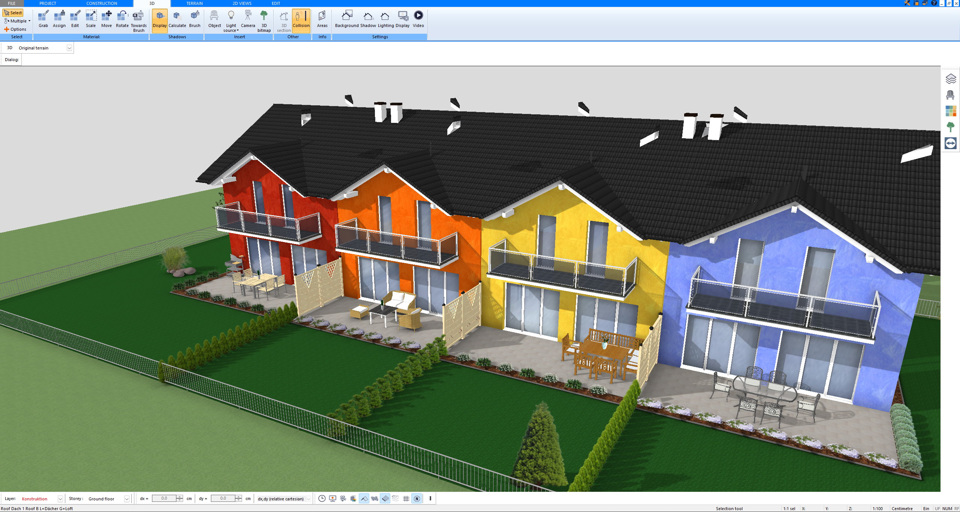960x512 pixels.
Task: Calculate shadows for the scene
Action: [177, 19]
